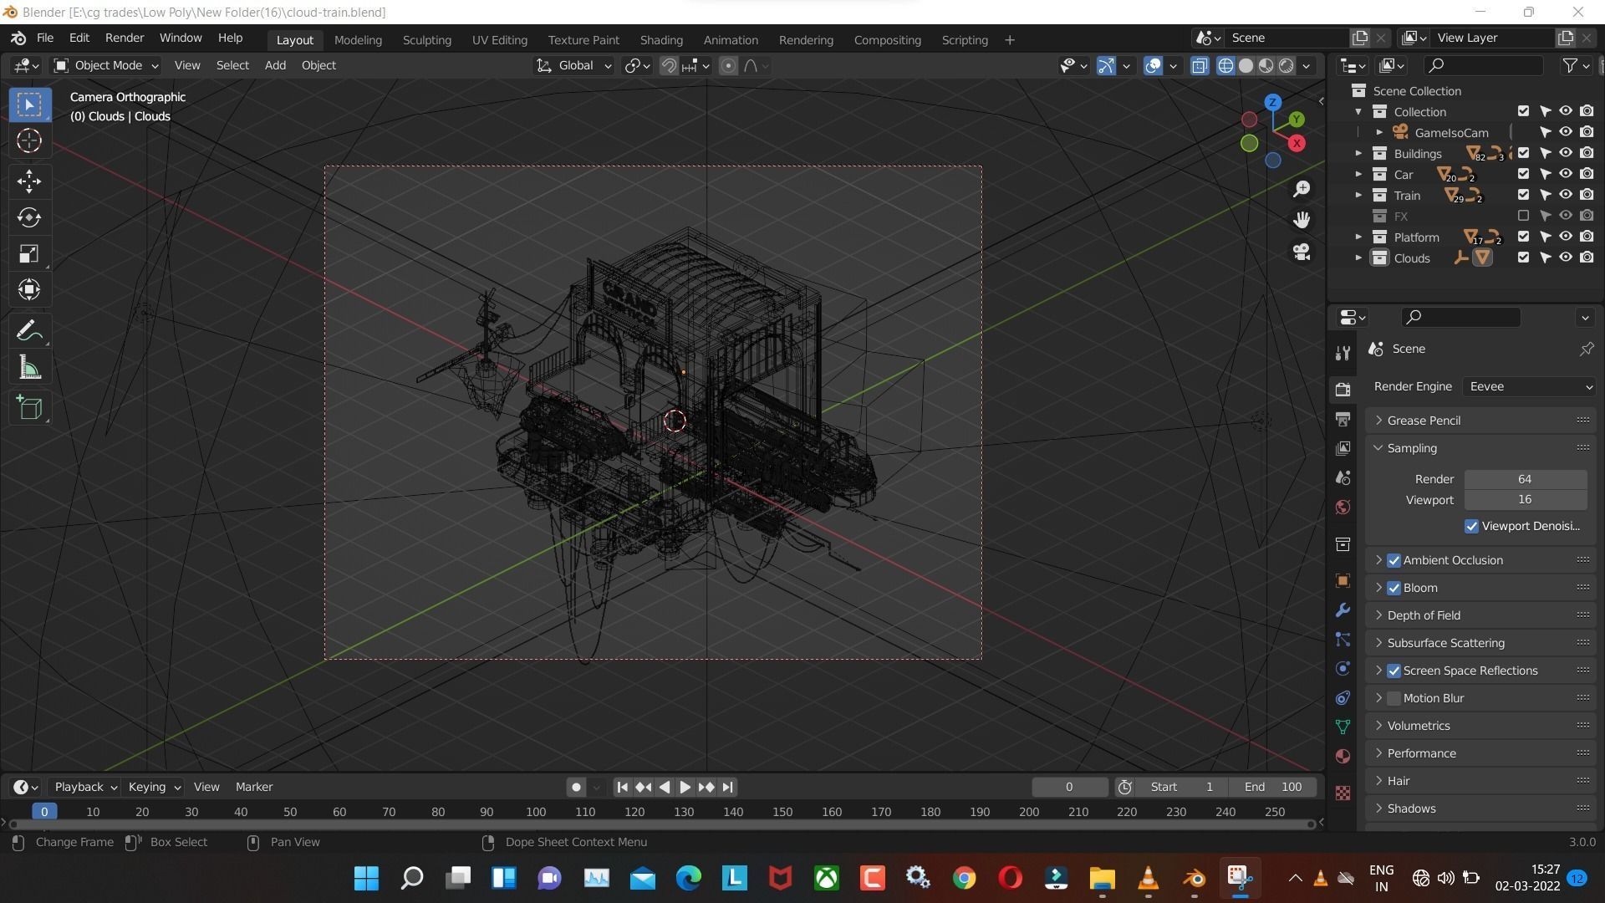Screen dimensions: 1605x903
Task: Open the Keying popover
Action: tap(154, 787)
